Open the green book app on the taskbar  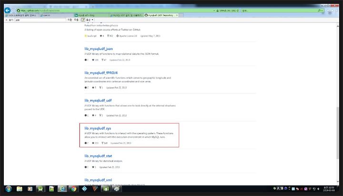[106, 189]
